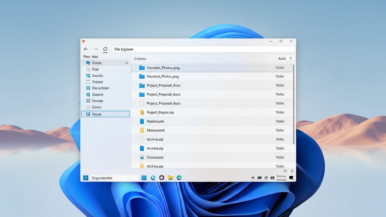Expand the Doiais sidebar chevron

click(x=126, y=63)
